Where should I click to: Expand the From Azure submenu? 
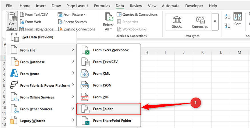41,74
